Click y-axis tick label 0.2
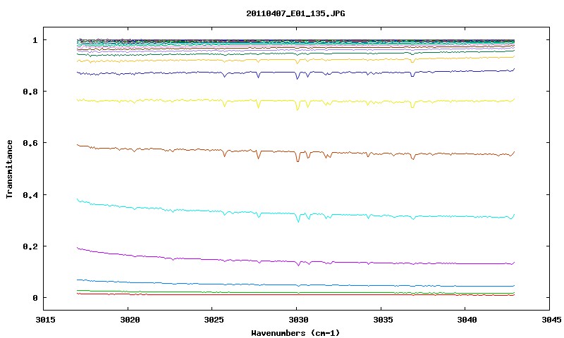This screenshot has height=338, width=564. [30, 246]
